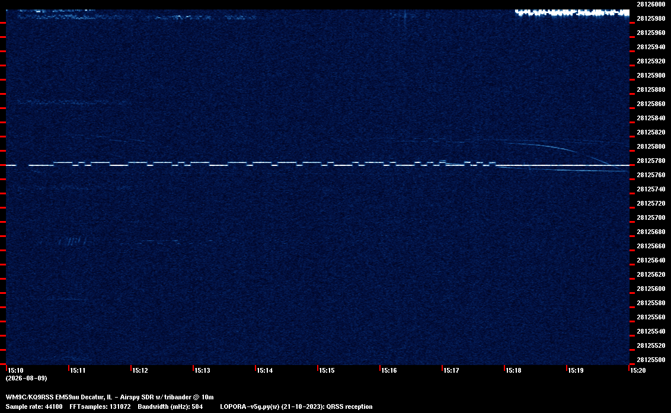Click the 28125740 frequency label
The width and height of the screenshot is (671, 413).
coord(651,189)
